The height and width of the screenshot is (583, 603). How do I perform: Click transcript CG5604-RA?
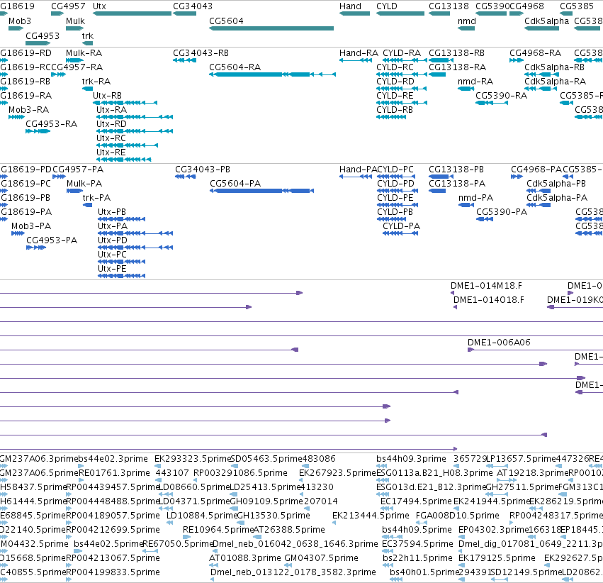point(272,74)
